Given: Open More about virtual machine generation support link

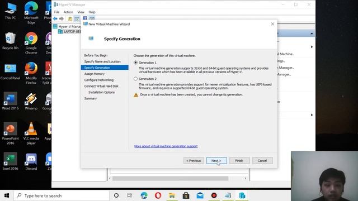Looking at the screenshot, I should click(166, 146).
